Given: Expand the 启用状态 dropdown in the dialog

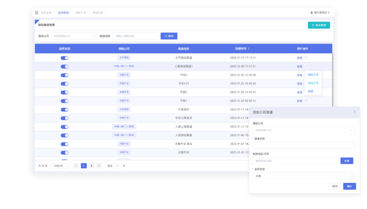Looking at the screenshot, I should click(x=304, y=176).
